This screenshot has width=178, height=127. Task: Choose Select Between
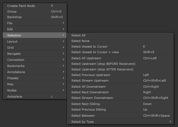83,116
